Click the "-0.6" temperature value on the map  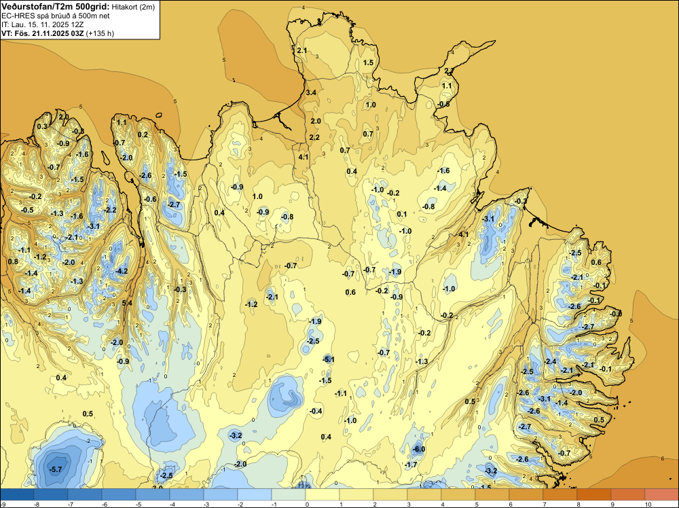coord(150,199)
